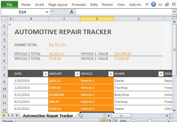Go to last sheet tab arrow
The height and width of the screenshot is (122, 177).
coord(17,116)
